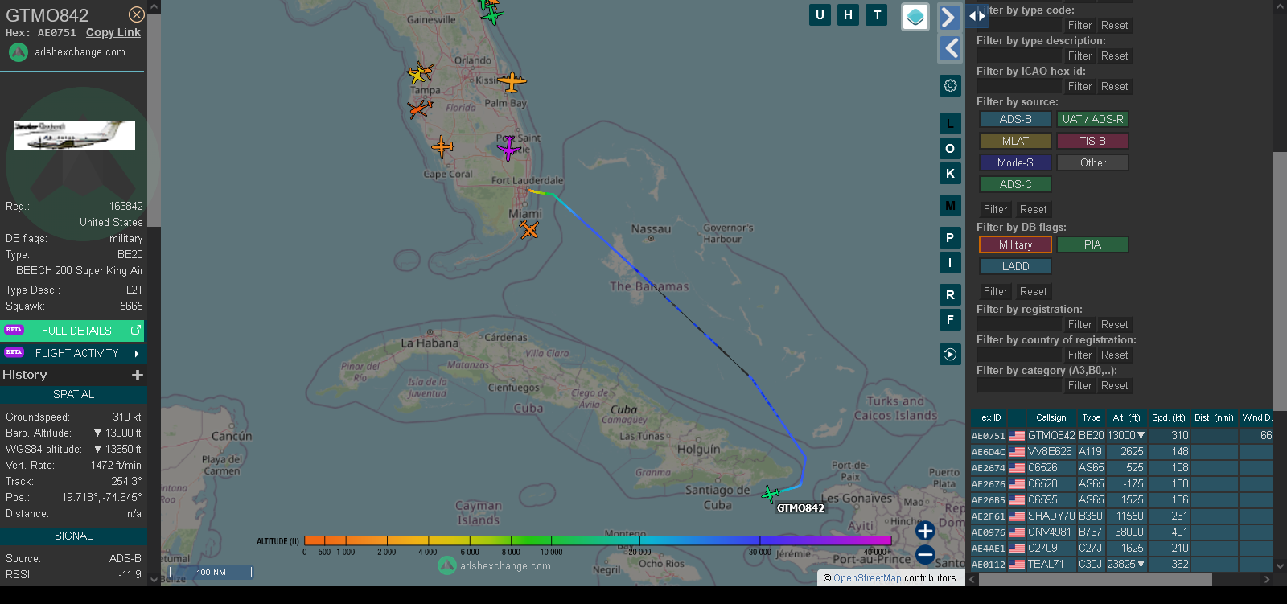The width and height of the screenshot is (1287, 604).
Task: Select the TEAL71 row in table
Action: click(1121, 565)
